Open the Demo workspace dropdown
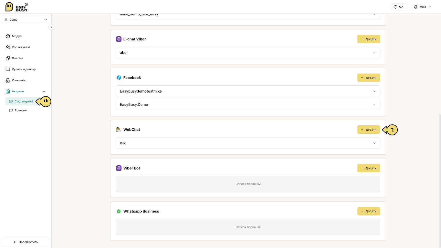 26,20
